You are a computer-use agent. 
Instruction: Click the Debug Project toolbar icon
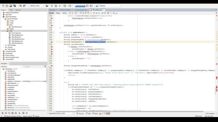click(65, 6)
